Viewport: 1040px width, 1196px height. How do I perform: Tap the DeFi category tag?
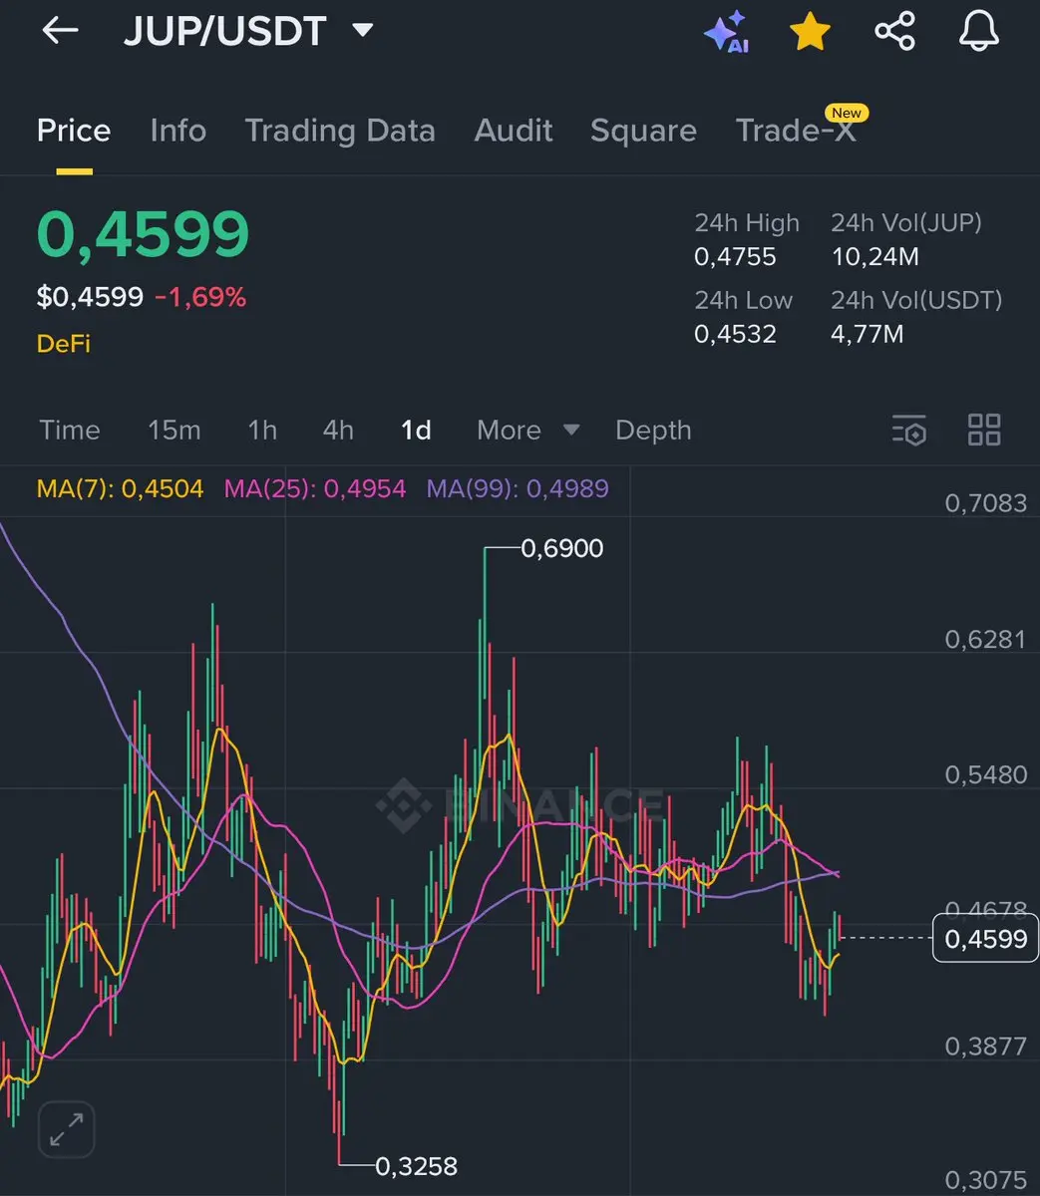tap(64, 344)
